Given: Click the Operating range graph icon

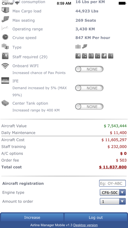Looking at the screenshot, I should tap(5, 28).
